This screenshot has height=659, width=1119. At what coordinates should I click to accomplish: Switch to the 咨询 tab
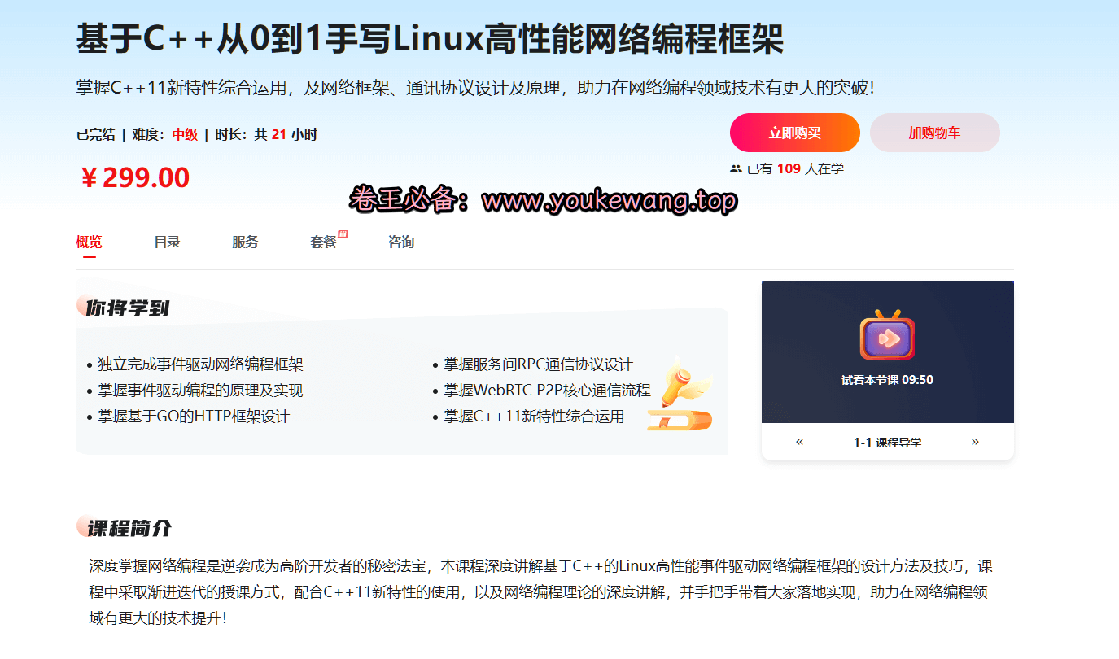coord(401,242)
